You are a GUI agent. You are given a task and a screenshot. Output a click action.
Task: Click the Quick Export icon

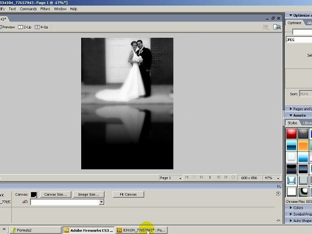(277, 27)
